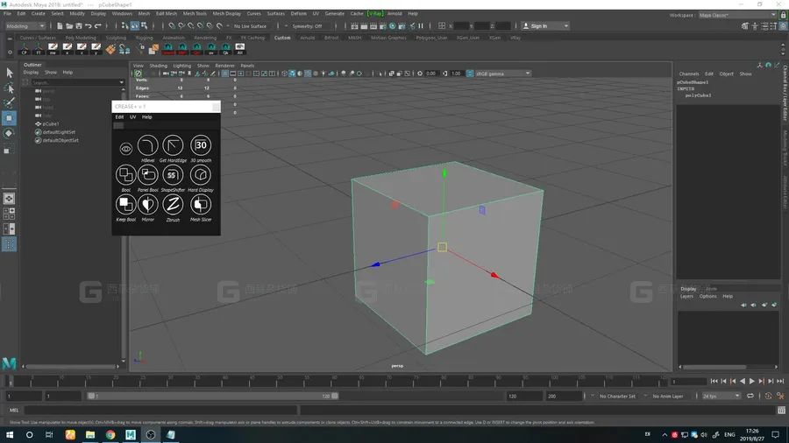
Task: Click the Outliner search field
Action: point(75,82)
